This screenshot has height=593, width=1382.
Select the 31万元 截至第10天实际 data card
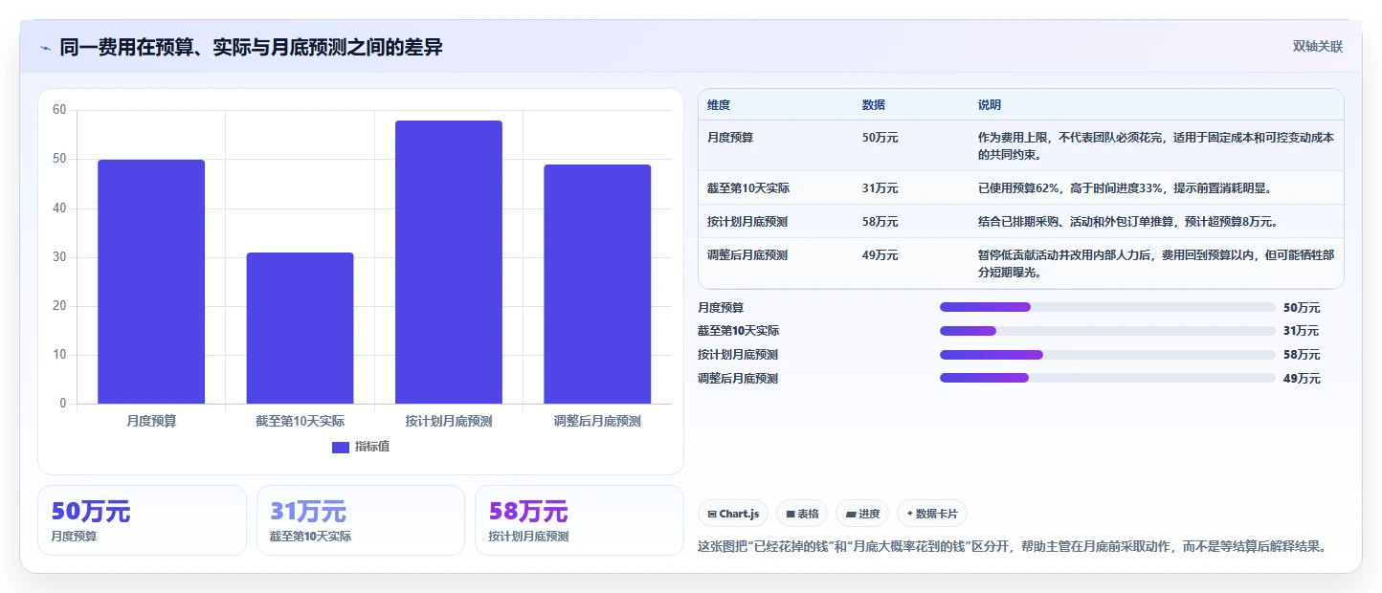[361, 520]
